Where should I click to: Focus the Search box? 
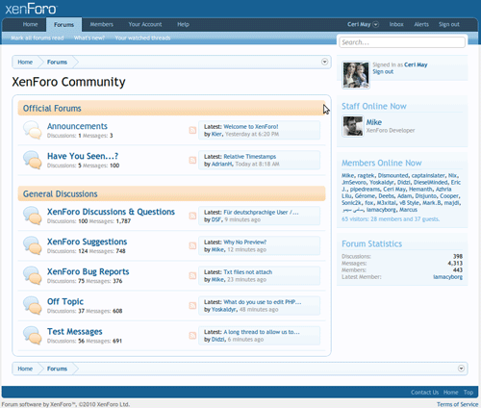(x=402, y=42)
